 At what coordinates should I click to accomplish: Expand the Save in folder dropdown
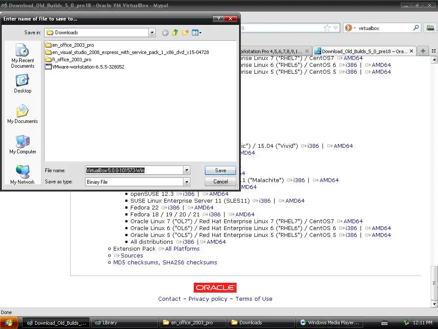click(x=152, y=33)
